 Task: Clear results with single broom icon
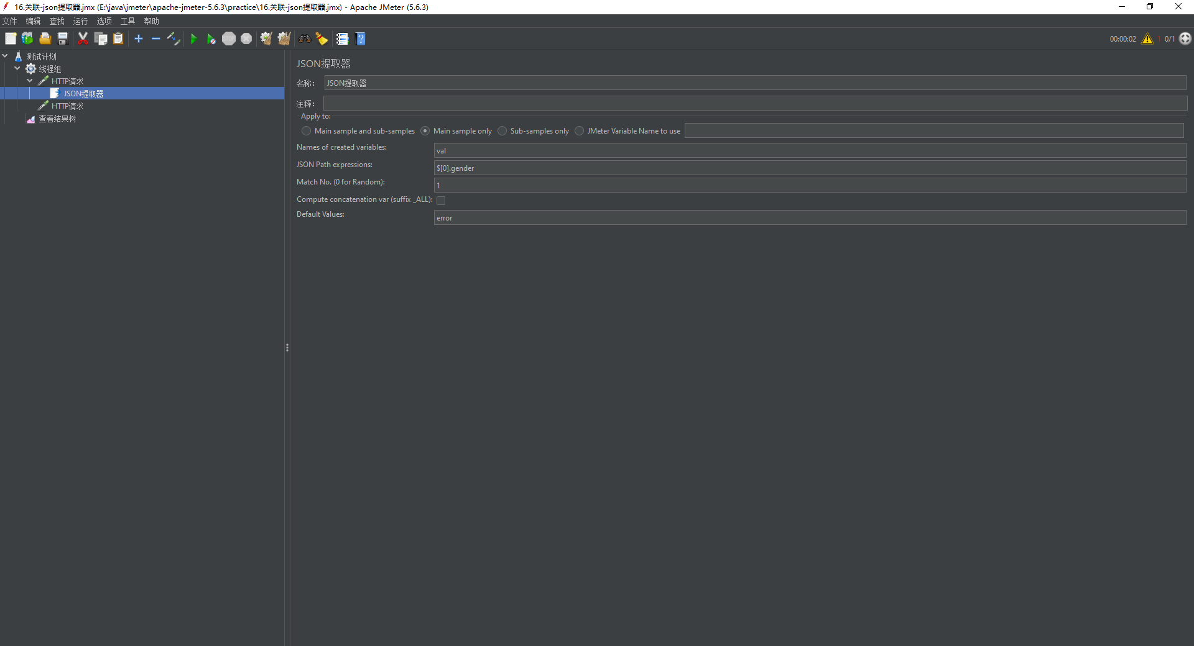tap(266, 39)
